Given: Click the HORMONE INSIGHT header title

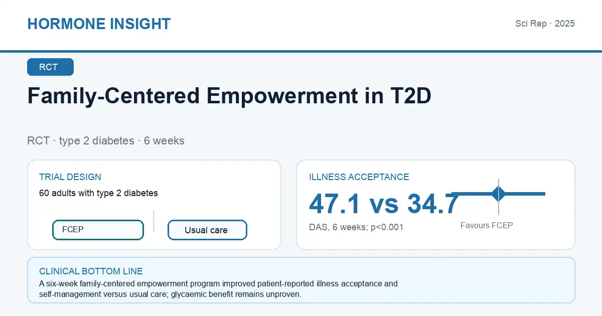Looking at the screenshot, I should (x=99, y=24).
